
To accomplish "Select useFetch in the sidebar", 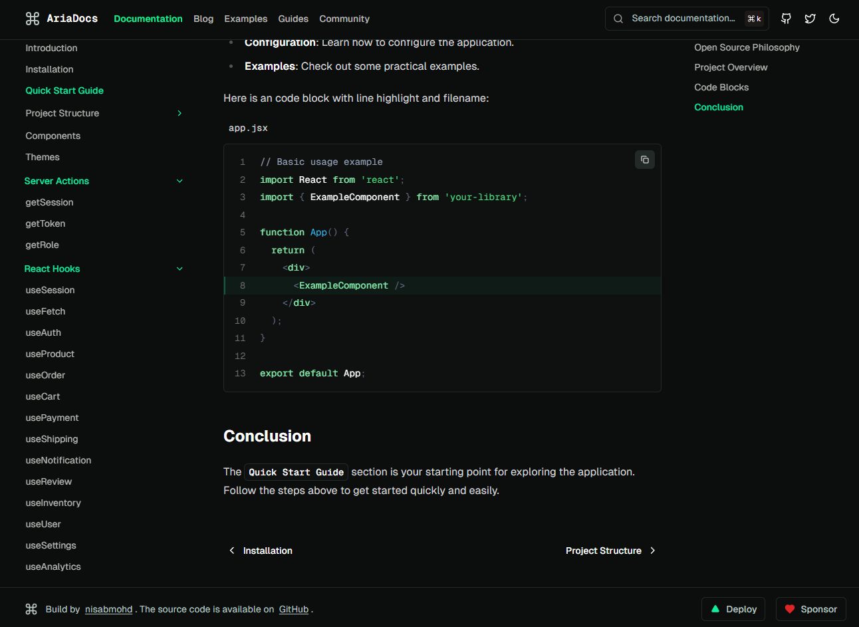I will tap(45, 311).
